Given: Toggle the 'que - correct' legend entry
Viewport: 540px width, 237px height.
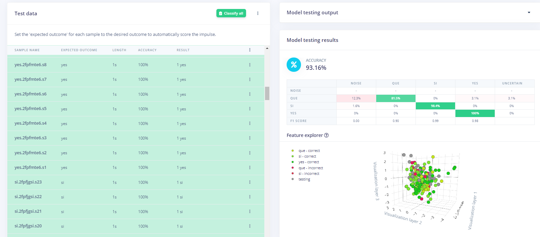Looking at the screenshot, I should pyautogui.click(x=309, y=151).
